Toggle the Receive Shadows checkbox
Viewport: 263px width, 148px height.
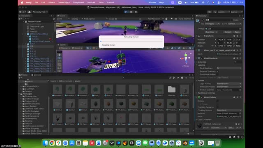[x=217, y=71]
